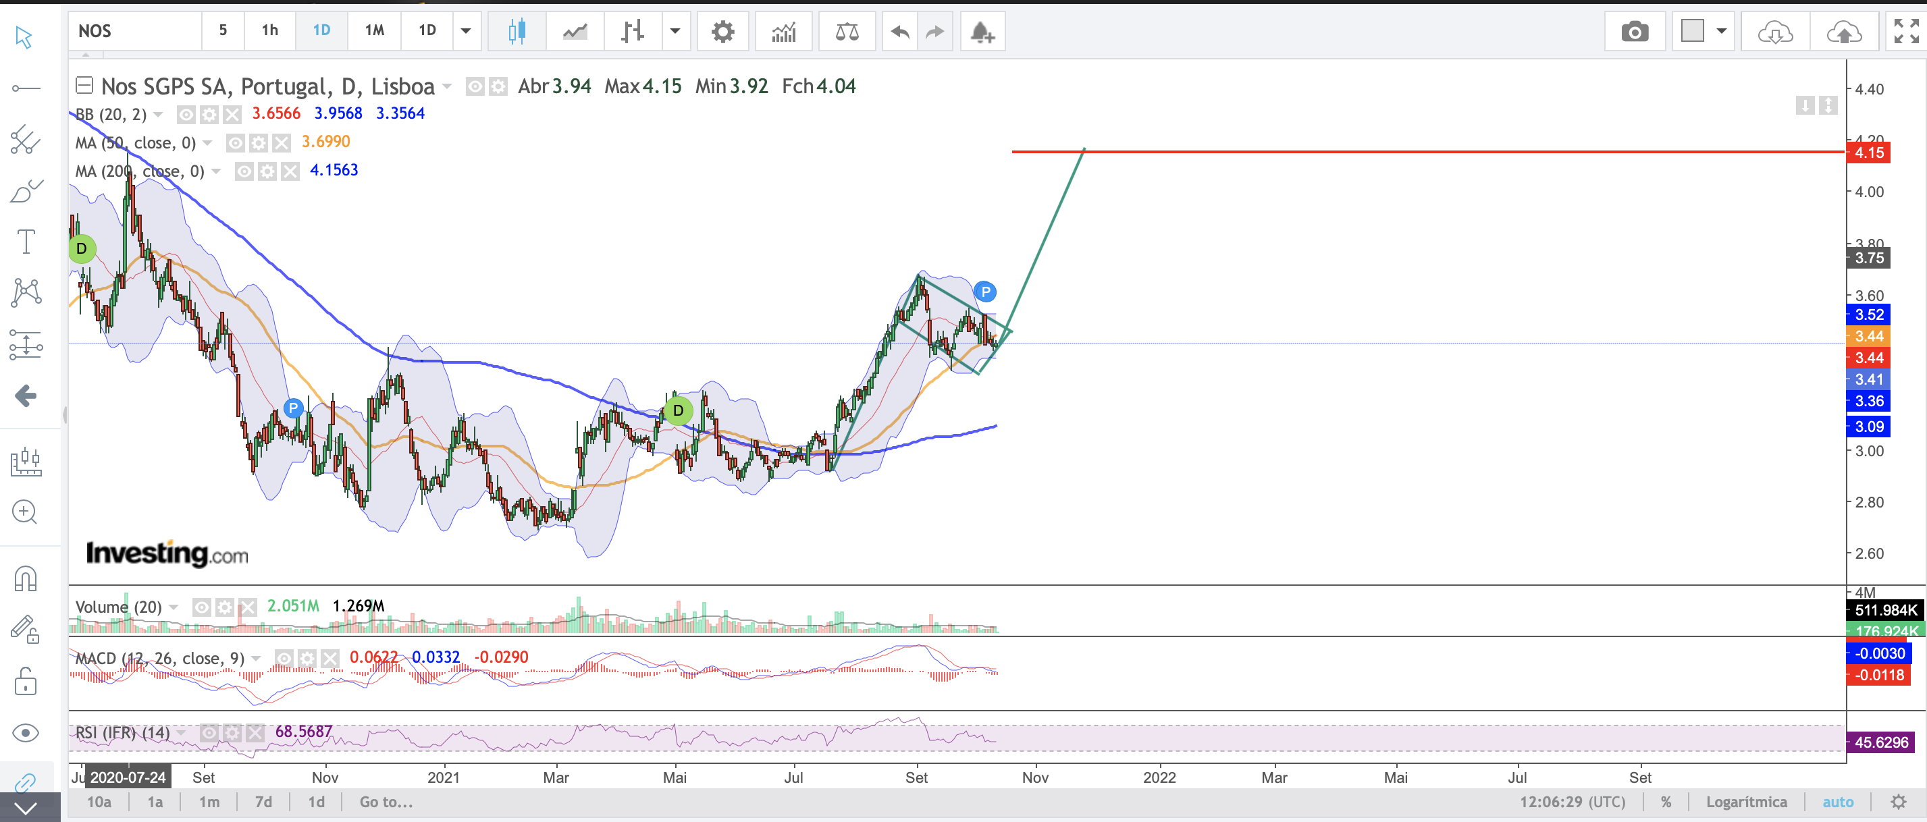Click the add alert bell icon
The height and width of the screenshot is (822, 1927).
(x=982, y=30)
